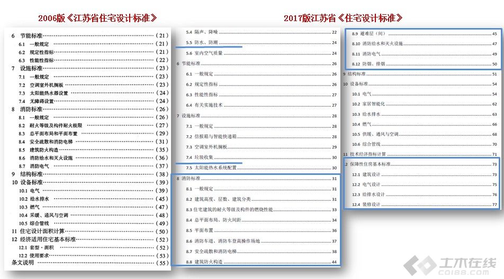This screenshot has width=504, height=279.
Task: Select '7.2 空调室外机搁板' in 2006 contents
Action: 41,85
